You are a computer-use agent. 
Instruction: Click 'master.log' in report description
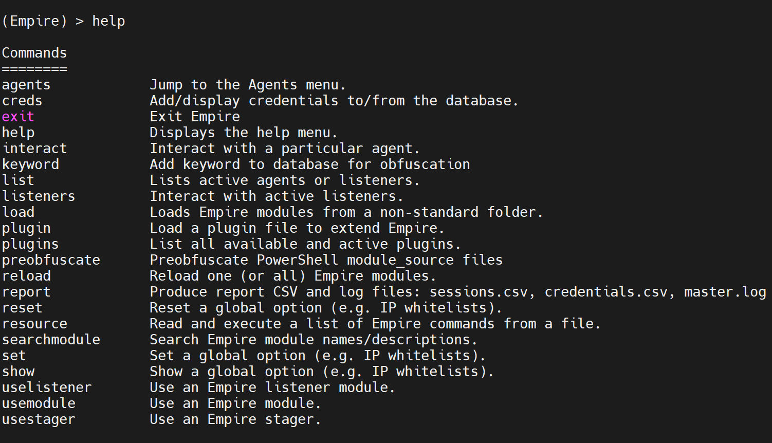tap(725, 292)
